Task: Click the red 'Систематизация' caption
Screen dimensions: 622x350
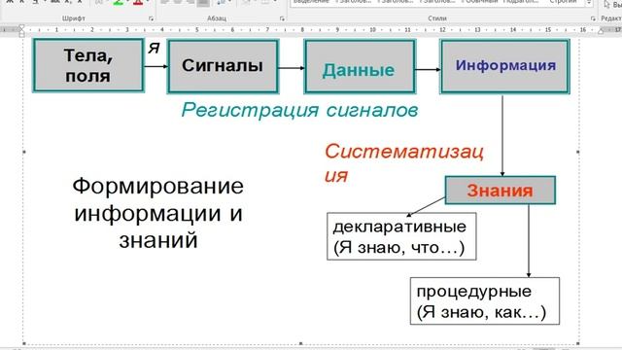Action: pos(404,162)
